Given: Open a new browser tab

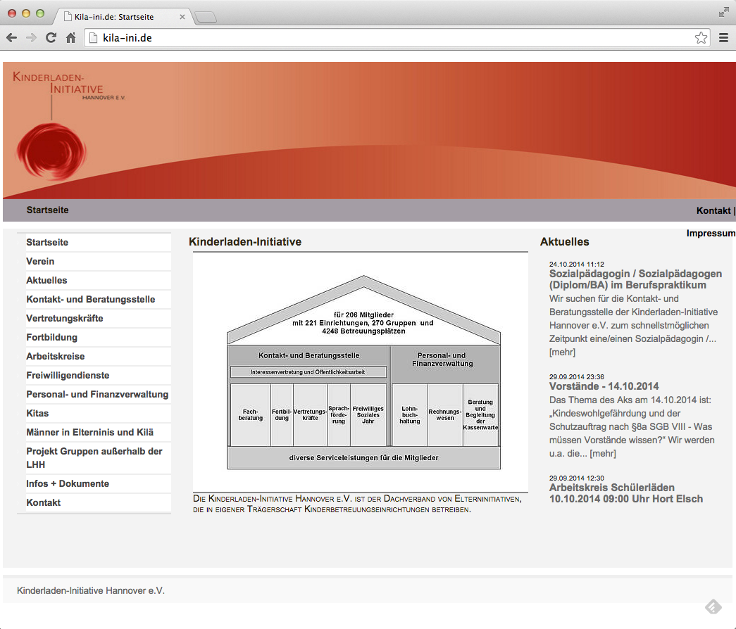Looking at the screenshot, I should (x=205, y=17).
